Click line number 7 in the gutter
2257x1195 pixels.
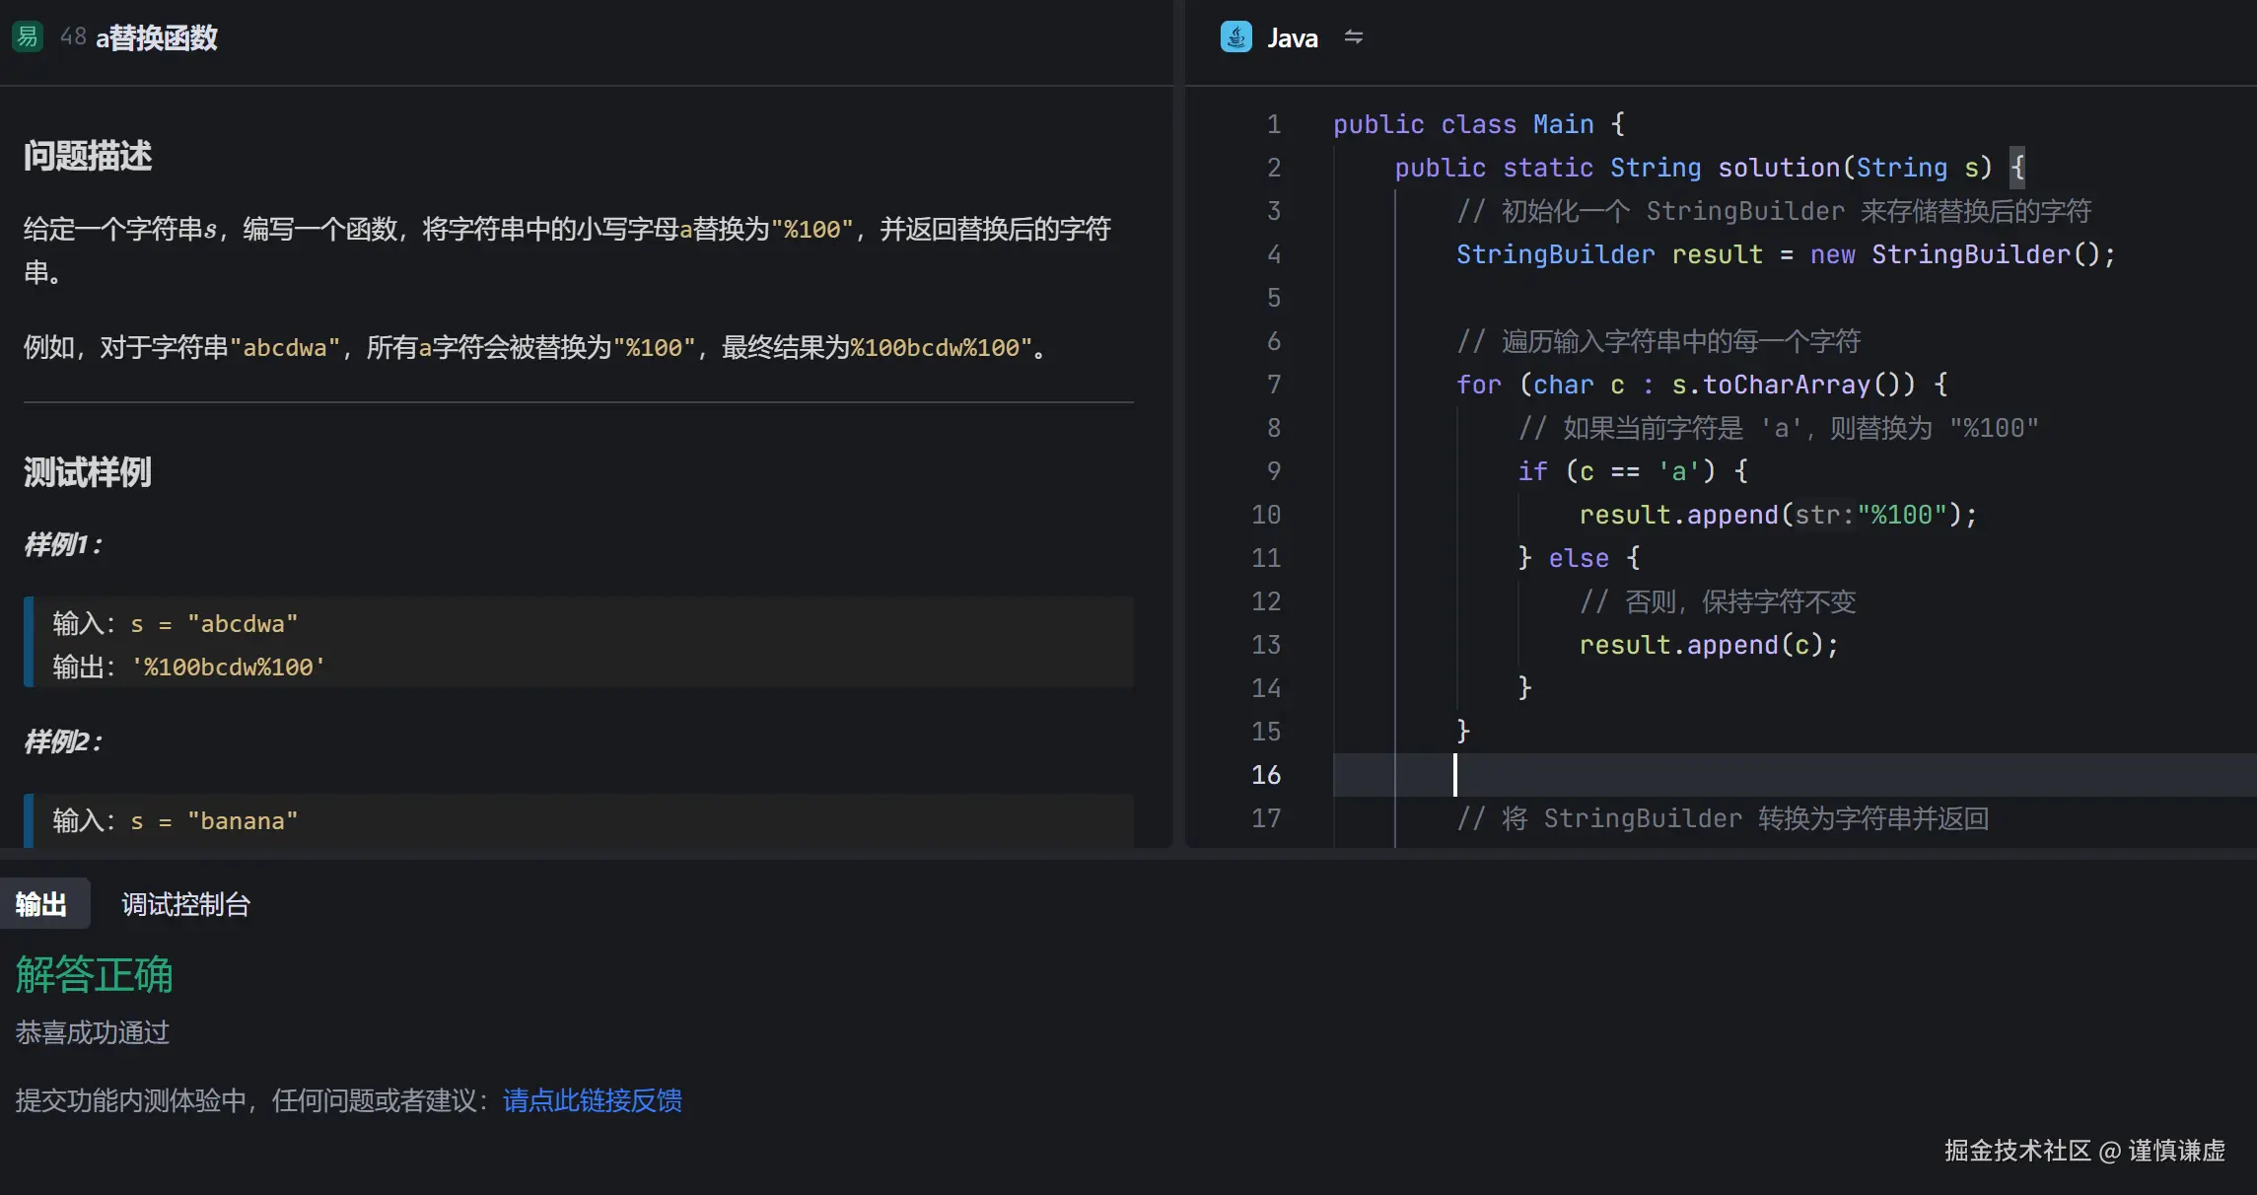coord(1273,385)
